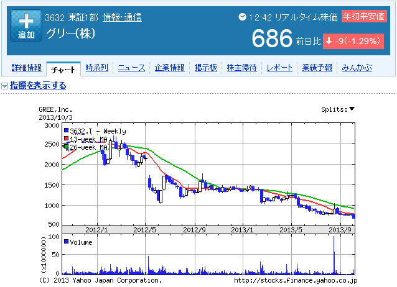Click the clock icon beside 12:42
This screenshot has width=397, height=287.
[x=242, y=17]
